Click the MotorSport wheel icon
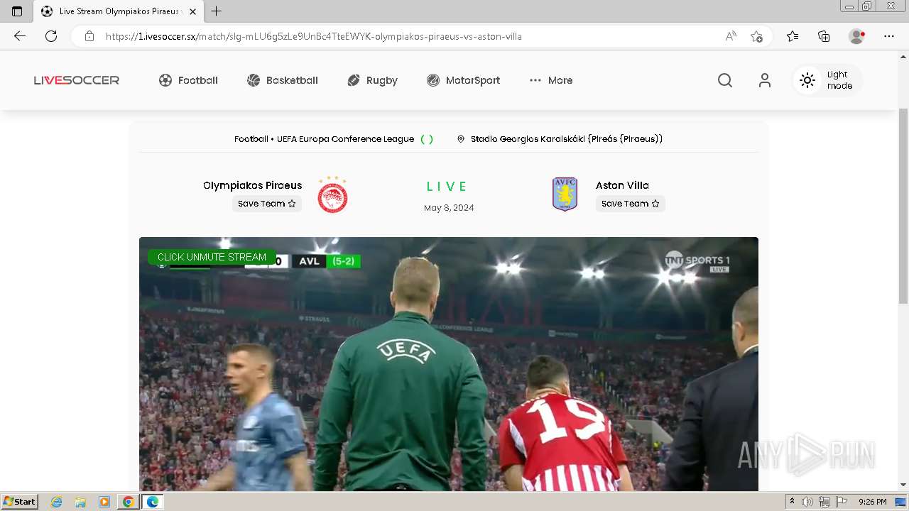This screenshot has height=511, width=909. pyautogui.click(x=433, y=80)
